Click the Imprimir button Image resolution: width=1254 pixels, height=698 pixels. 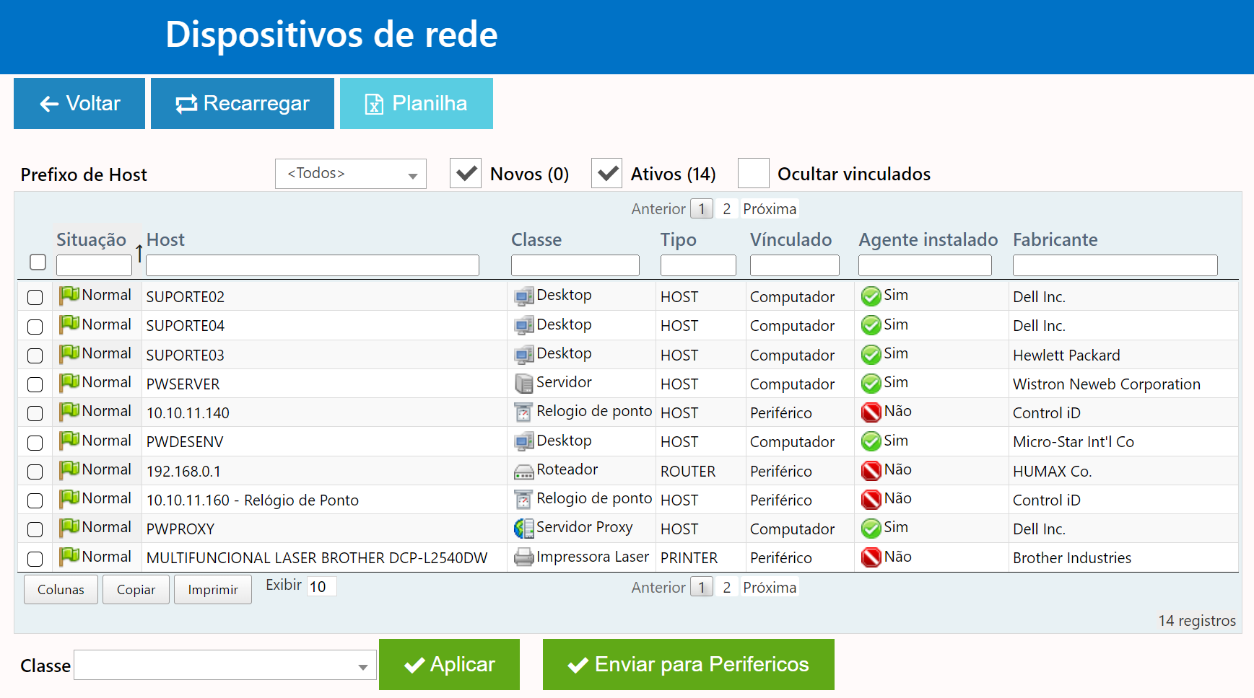tap(213, 590)
